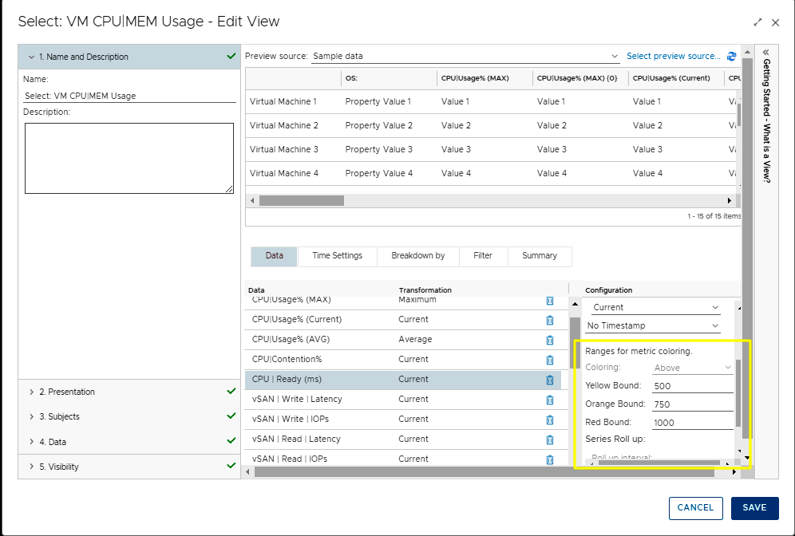The width and height of the screenshot is (795, 536).
Task: Open the No Timestamp dropdown
Action: pos(653,325)
